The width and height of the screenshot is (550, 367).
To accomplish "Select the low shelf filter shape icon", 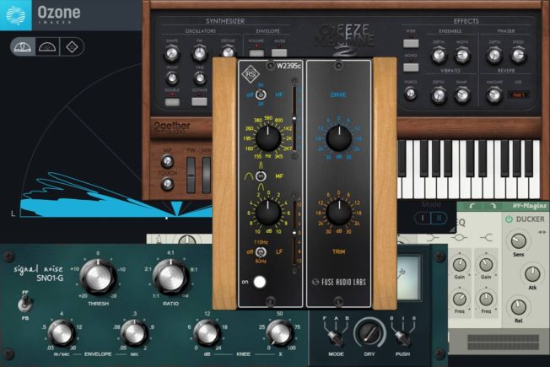I will point(434,238).
